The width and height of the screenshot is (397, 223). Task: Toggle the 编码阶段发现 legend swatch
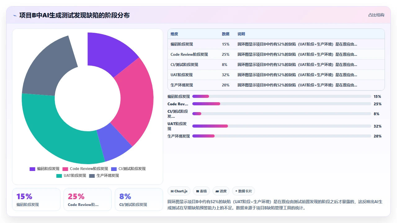coord(32,169)
